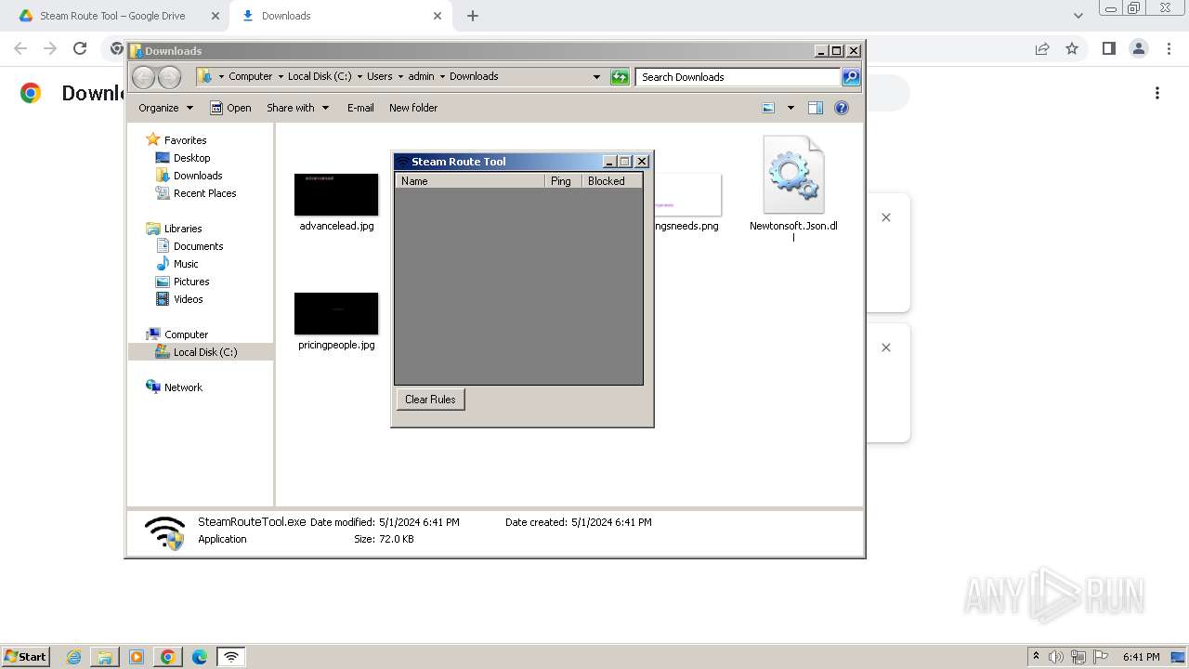Click the Libraries heading
Image resolution: width=1189 pixels, height=669 pixels.
click(174, 229)
